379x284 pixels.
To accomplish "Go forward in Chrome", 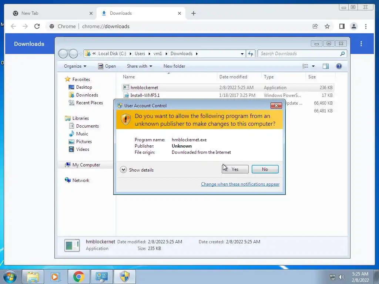I will [25, 26].
